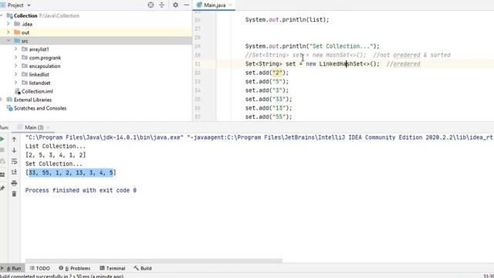
Task: Toggle Scroll to End in Run console
Action: pos(14,172)
